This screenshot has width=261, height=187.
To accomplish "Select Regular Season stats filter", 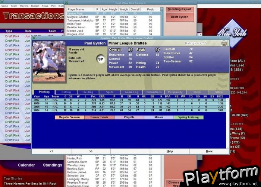I will tap(69, 117).
